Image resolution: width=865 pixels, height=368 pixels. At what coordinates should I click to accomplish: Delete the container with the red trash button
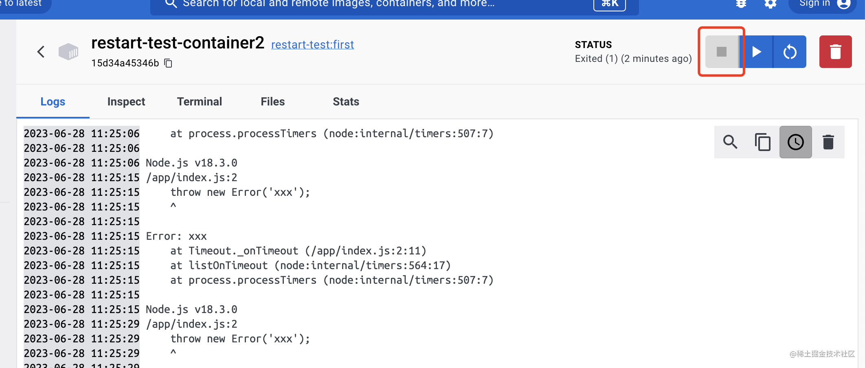pyautogui.click(x=835, y=52)
